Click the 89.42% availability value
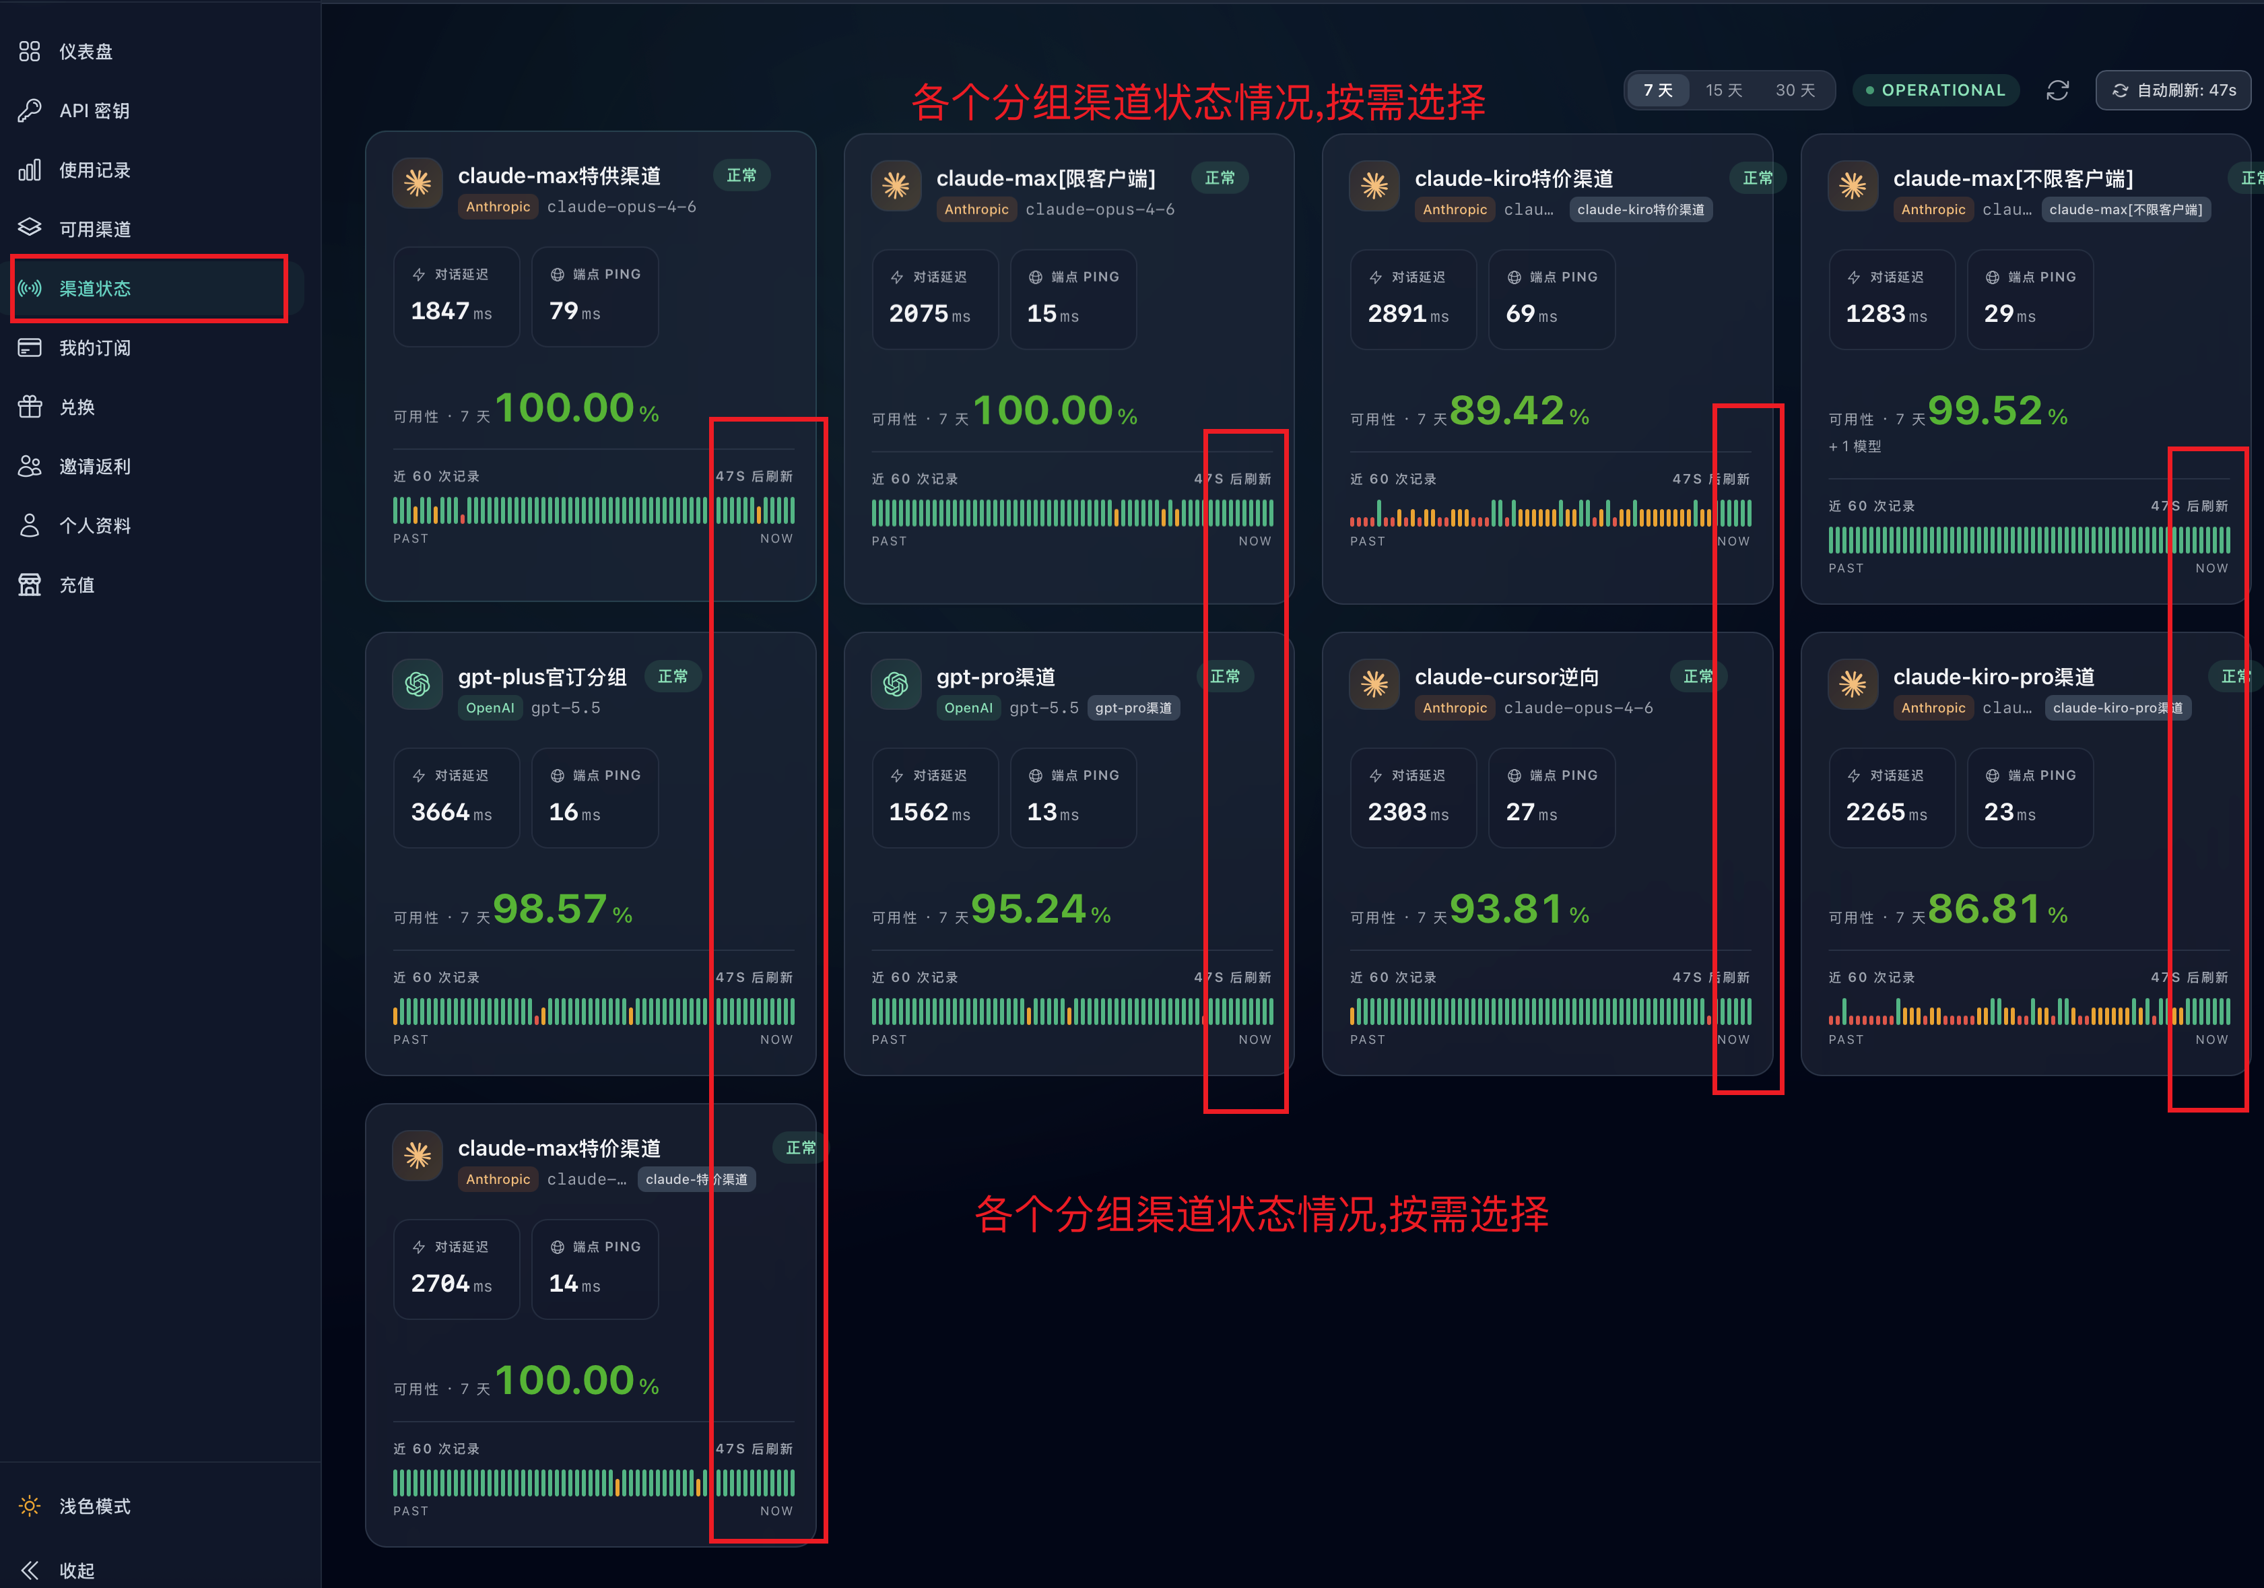Screen dimensions: 2264x1588 [1519, 410]
